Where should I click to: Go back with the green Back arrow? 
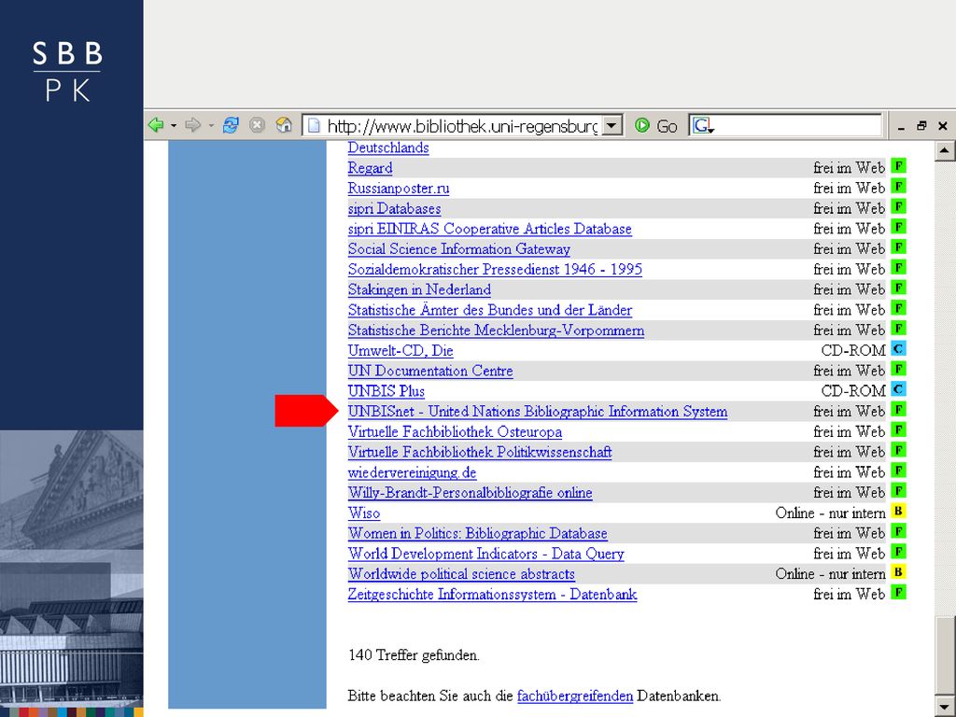(x=156, y=125)
